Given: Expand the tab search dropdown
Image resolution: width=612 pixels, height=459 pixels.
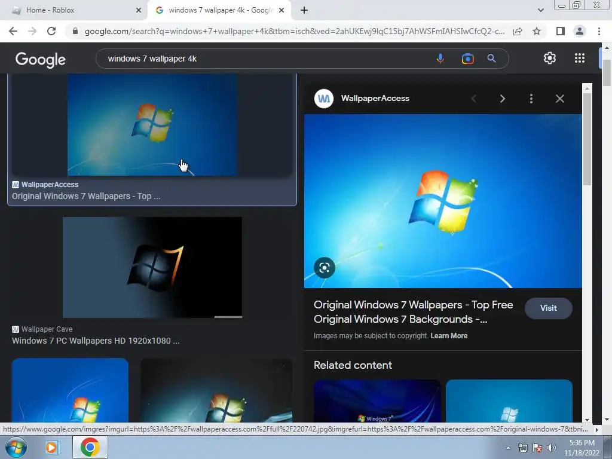Looking at the screenshot, I should tap(540, 10).
